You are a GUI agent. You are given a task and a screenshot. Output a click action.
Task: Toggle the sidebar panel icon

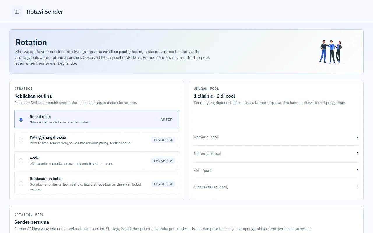pos(17,12)
